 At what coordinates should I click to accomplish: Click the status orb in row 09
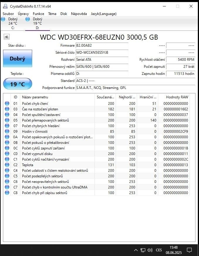tap(7, 131)
